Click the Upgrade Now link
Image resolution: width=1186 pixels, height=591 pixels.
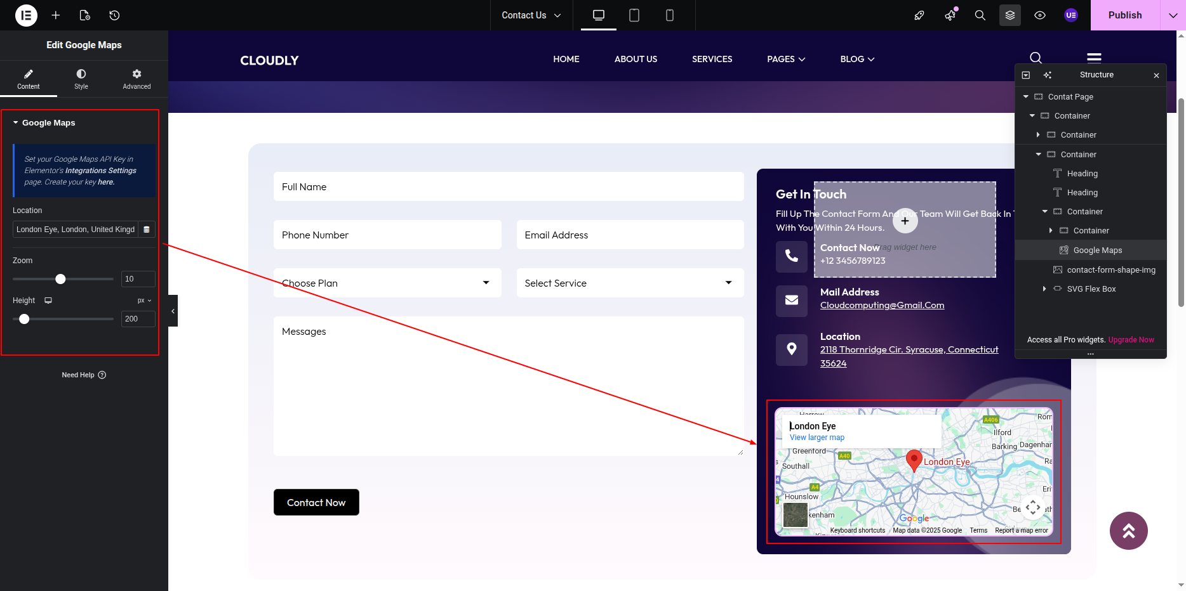pyautogui.click(x=1131, y=340)
